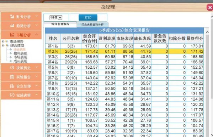This screenshot has height=137, width=213.
Task: Click the table's scroll-up arrow
Action: 207,32
